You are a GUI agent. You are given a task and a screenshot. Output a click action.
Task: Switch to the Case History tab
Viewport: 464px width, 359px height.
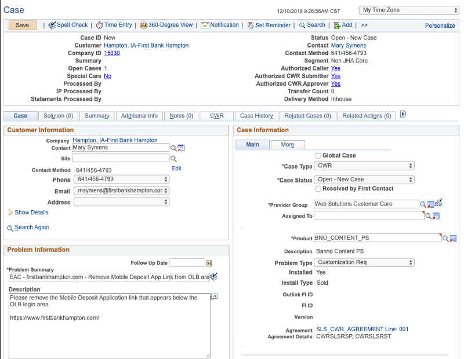click(256, 116)
